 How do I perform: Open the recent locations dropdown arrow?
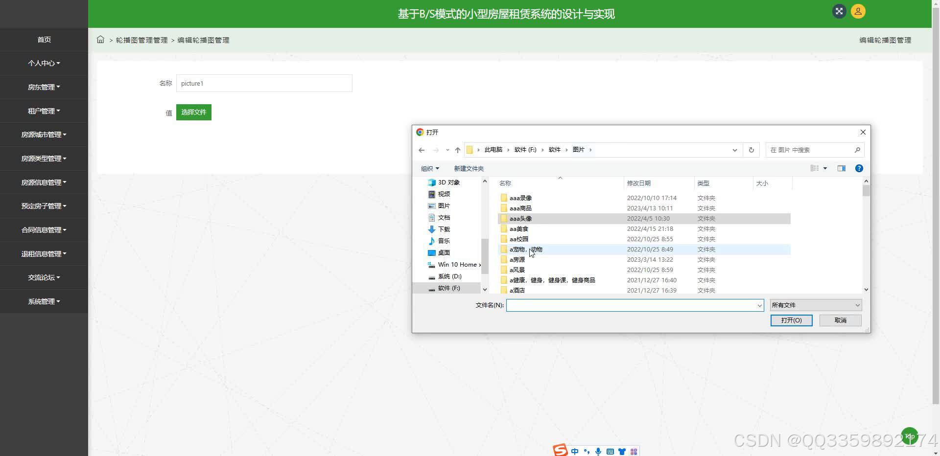tap(447, 150)
